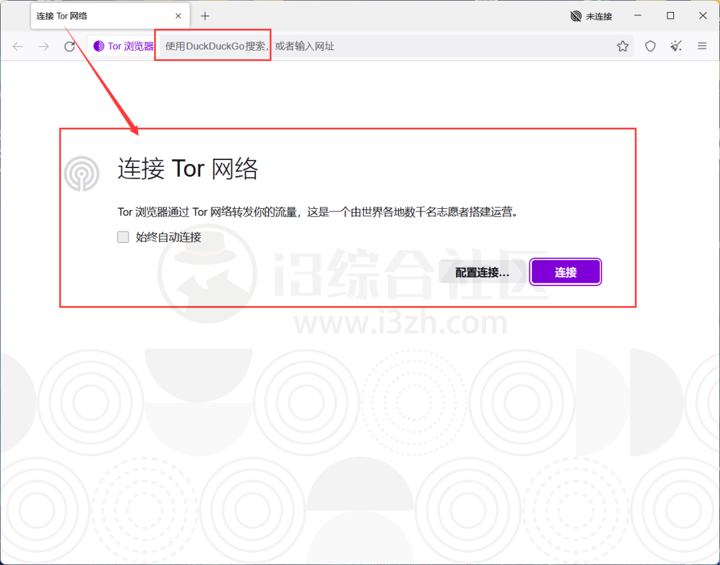Screen dimensions: 720x565
Task: Open the hamburger application menu
Action: [x=701, y=46]
